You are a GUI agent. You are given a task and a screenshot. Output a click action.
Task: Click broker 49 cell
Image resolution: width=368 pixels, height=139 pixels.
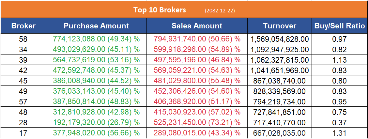click(x=23, y=91)
